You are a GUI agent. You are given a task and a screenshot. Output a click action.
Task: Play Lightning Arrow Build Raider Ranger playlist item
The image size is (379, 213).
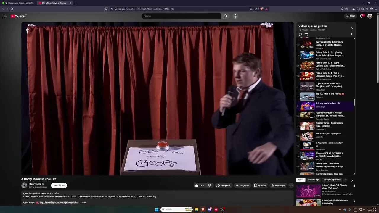click(x=325, y=55)
